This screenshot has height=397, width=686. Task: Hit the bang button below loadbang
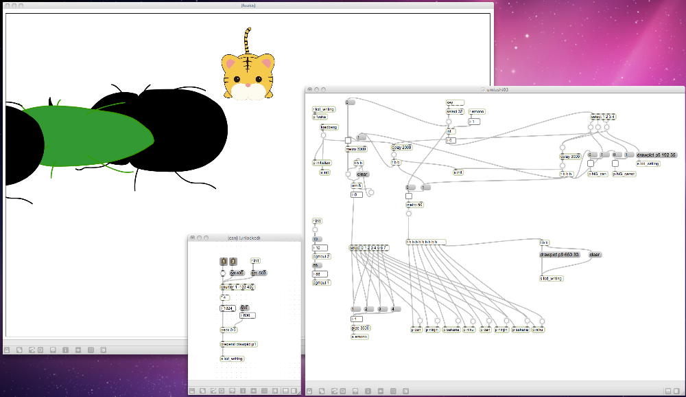324,135
